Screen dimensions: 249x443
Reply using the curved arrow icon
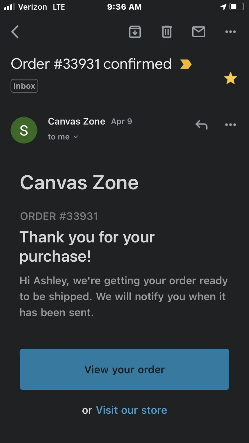[201, 125]
